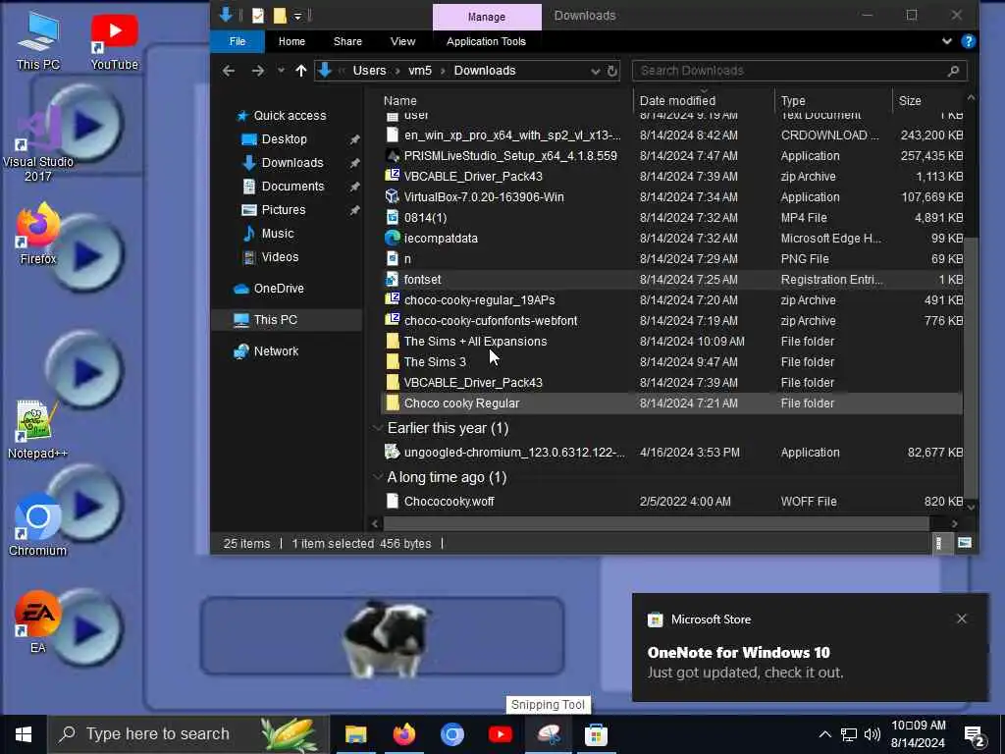Open Microsoft Store from the taskbar
Screen dimensions: 1005x754
tap(596, 734)
